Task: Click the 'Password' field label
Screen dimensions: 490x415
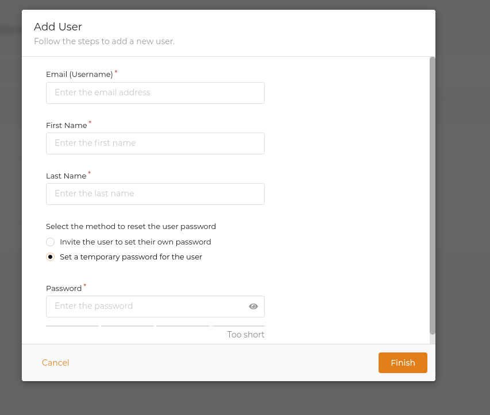Action: click(x=64, y=288)
